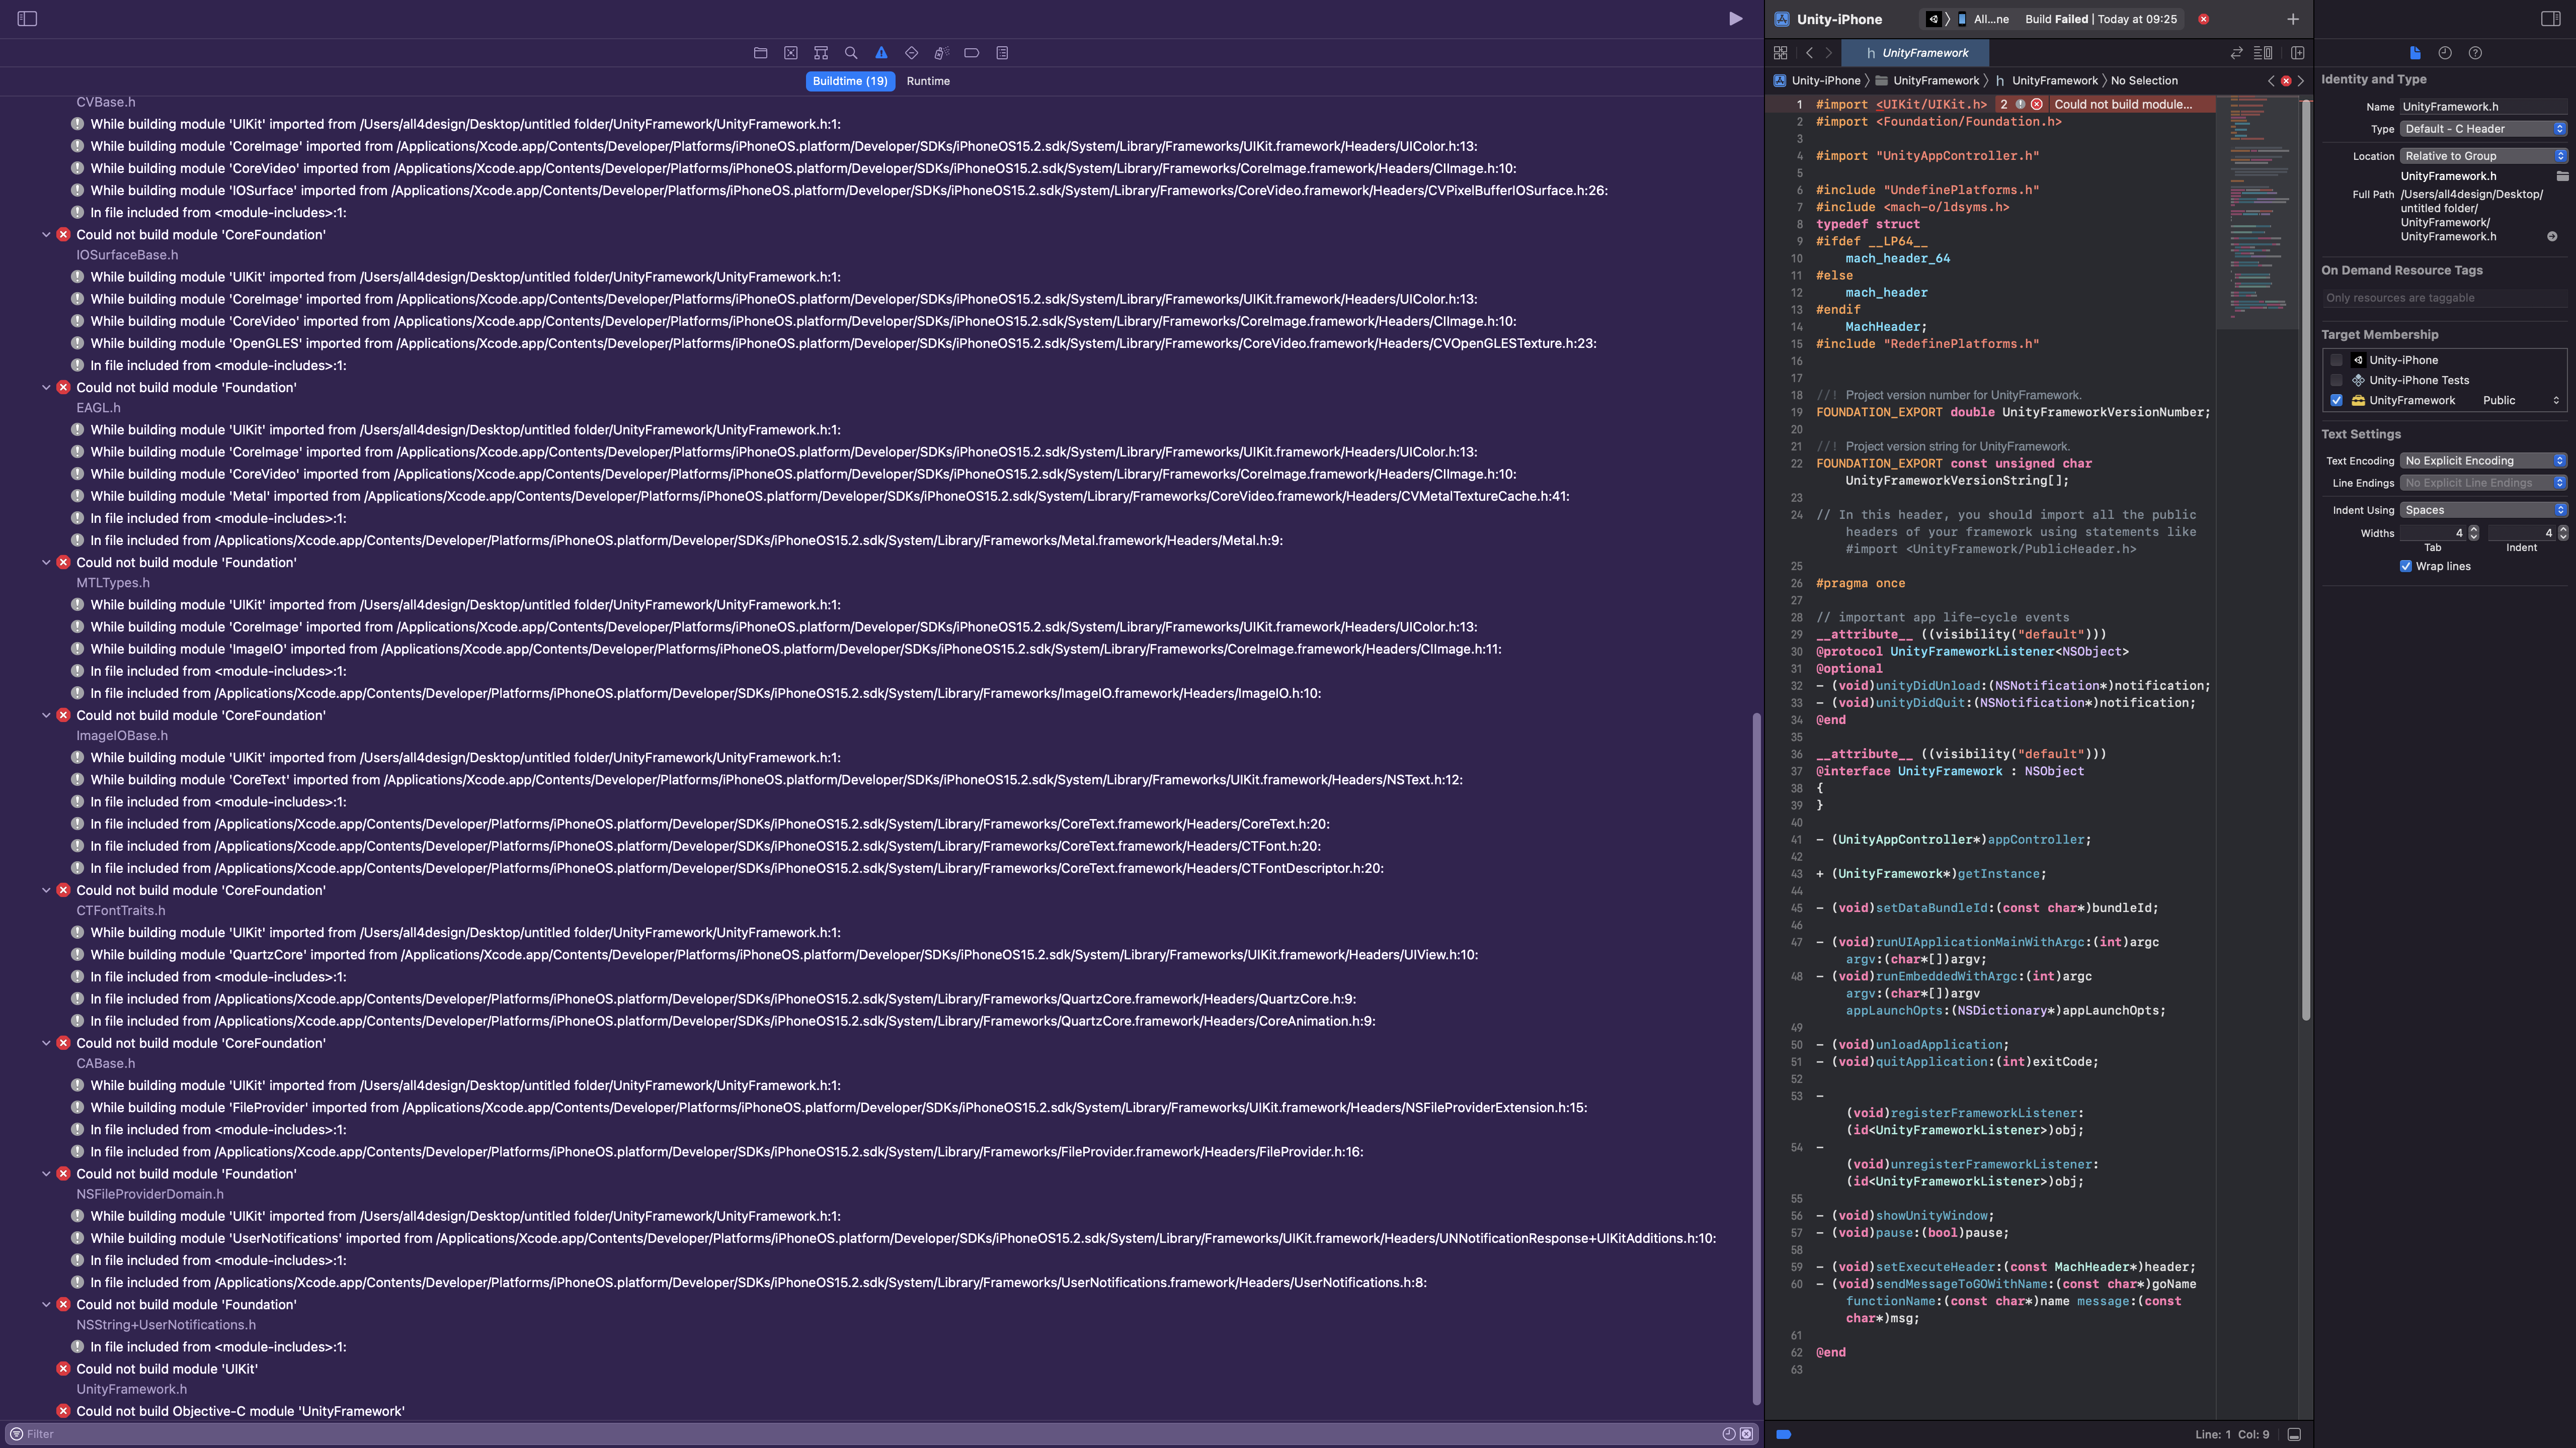The height and width of the screenshot is (1448, 2576).
Task: Enable Unity-iPhone target membership checkbox
Action: [x=2336, y=360]
